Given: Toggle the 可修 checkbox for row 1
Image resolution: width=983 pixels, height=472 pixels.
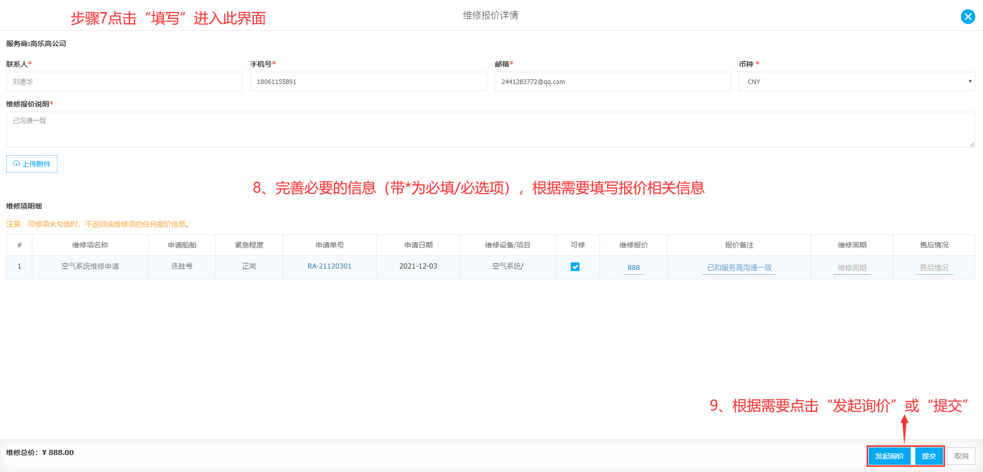Looking at the screenshot, I should coord(575,267).
